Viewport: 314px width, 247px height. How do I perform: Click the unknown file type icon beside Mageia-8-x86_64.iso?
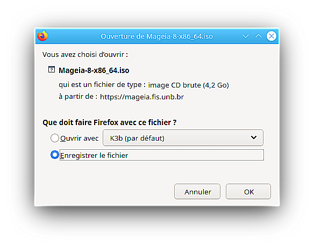[52, 69]
